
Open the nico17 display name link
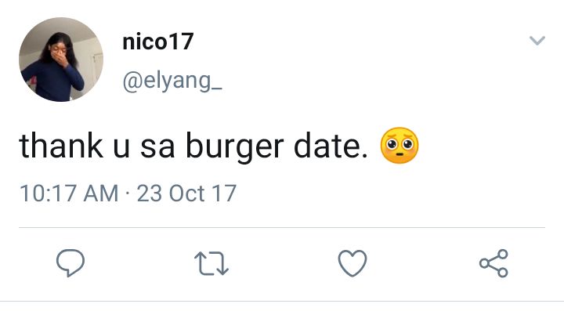pos(158,42)
